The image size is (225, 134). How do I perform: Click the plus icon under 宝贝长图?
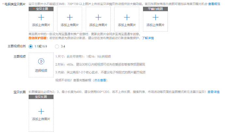point(41,112)
